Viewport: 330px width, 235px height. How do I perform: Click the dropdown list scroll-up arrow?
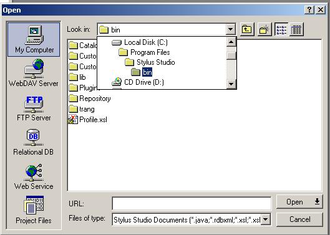[x=231, y=42]
